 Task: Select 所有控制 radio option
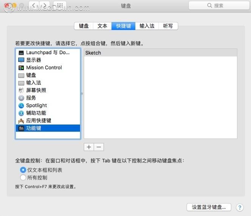point(23,177)
